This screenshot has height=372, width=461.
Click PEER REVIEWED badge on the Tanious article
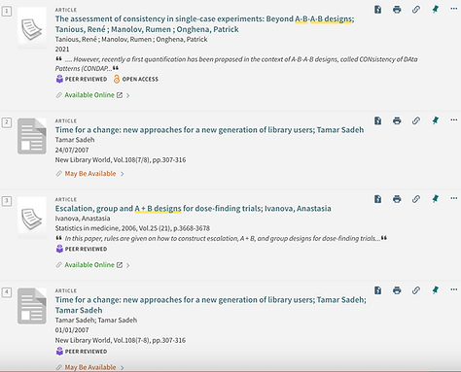click(x=82, y=79)
